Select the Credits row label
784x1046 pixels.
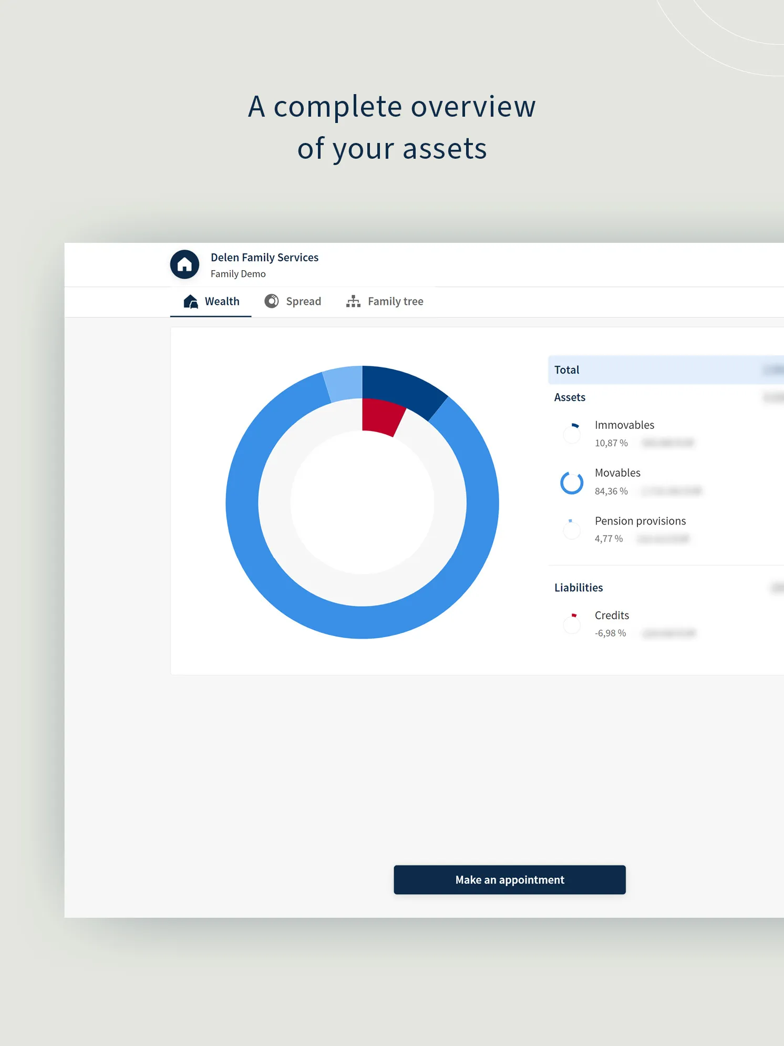[x=612, y=616]
